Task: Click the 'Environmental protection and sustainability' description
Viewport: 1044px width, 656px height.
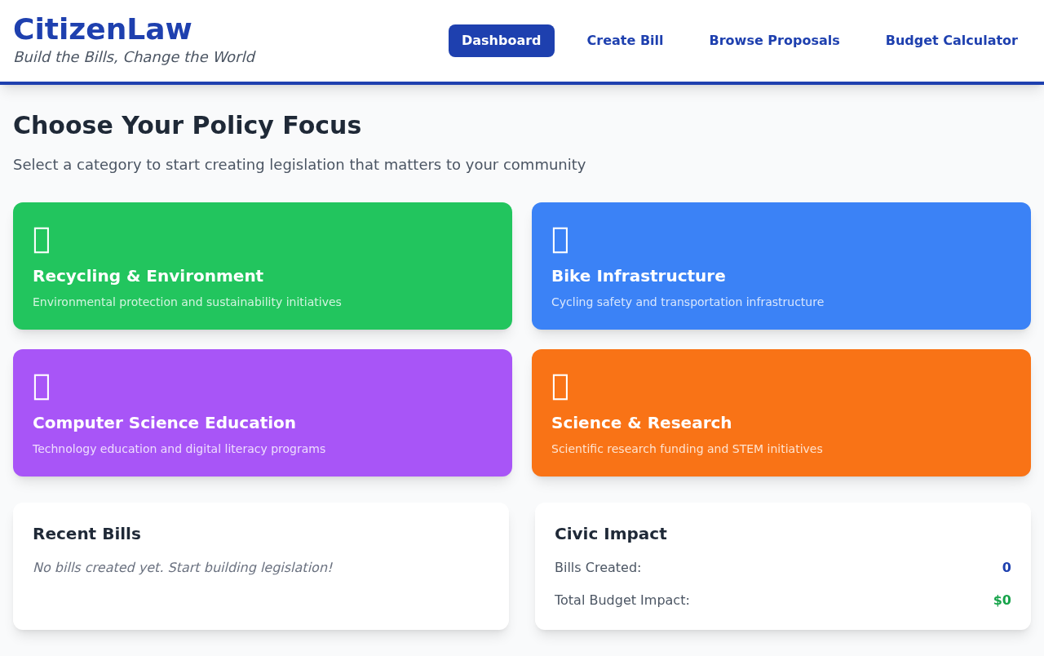Action: pyautogui.click(x=187, y=302)
